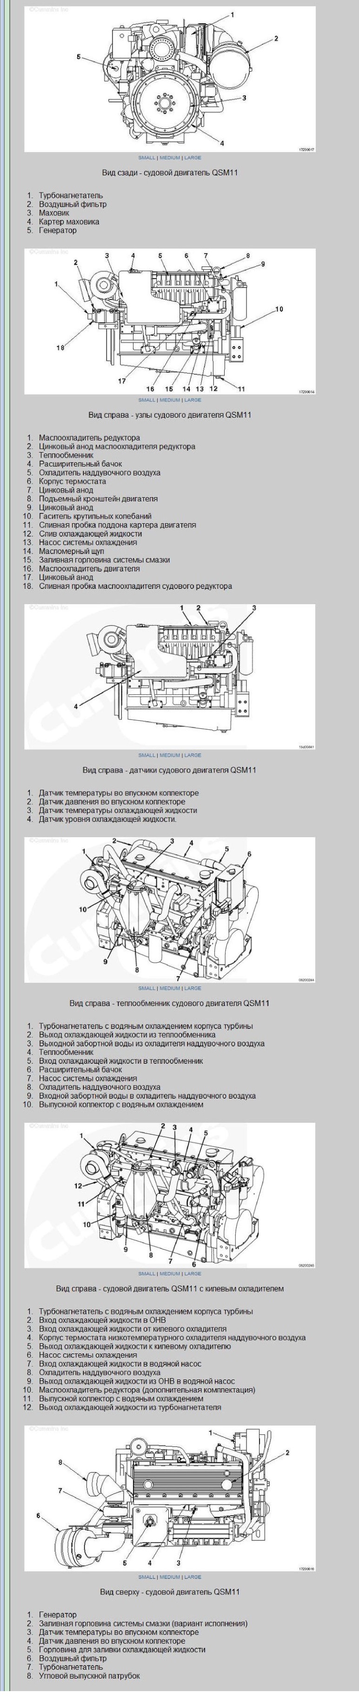Click SMALL link under the 'Вид сверху' image
The width and height of the screenshot is (359, 1706).
tap(146, 1577)
